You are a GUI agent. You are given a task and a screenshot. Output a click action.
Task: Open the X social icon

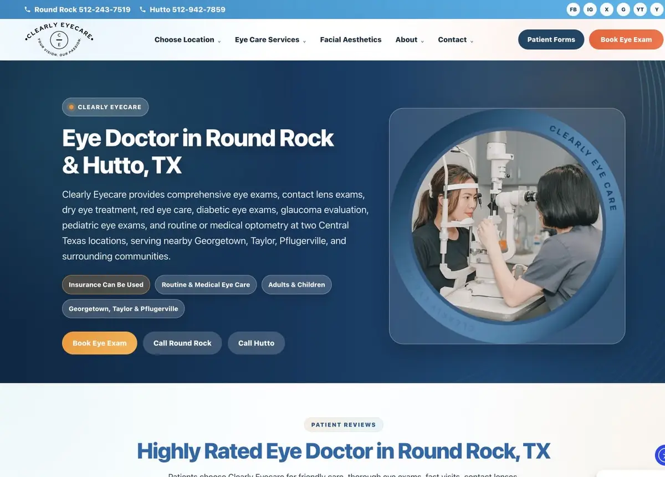607,9
